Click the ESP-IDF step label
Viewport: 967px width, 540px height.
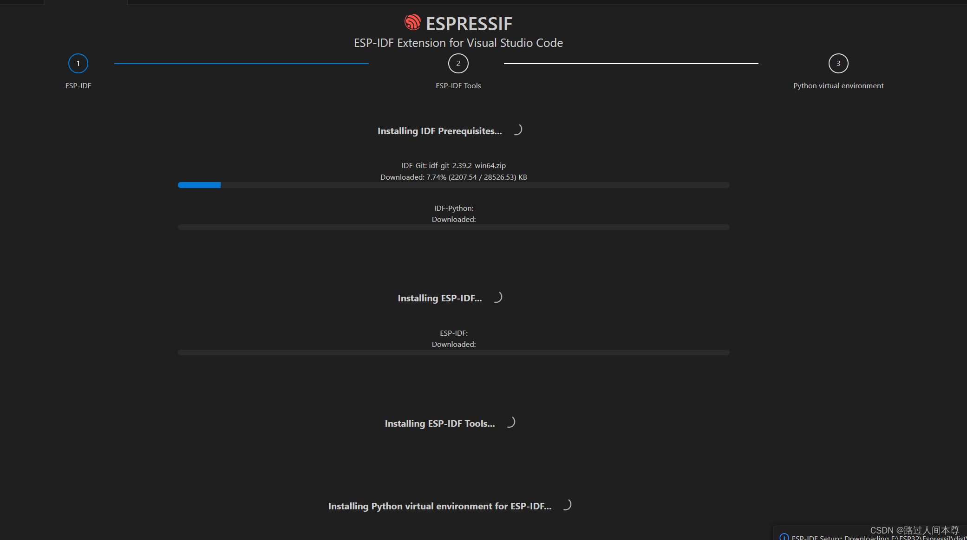coord(78,85)
